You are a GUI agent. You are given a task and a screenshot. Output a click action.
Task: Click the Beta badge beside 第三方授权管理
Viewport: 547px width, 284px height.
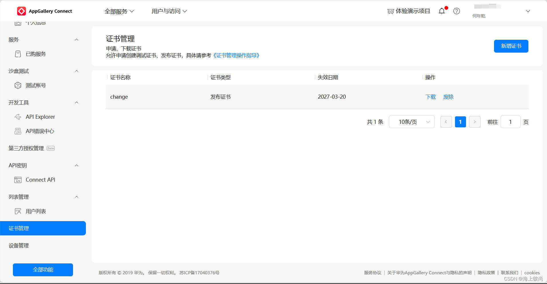[x=51, y=148]
